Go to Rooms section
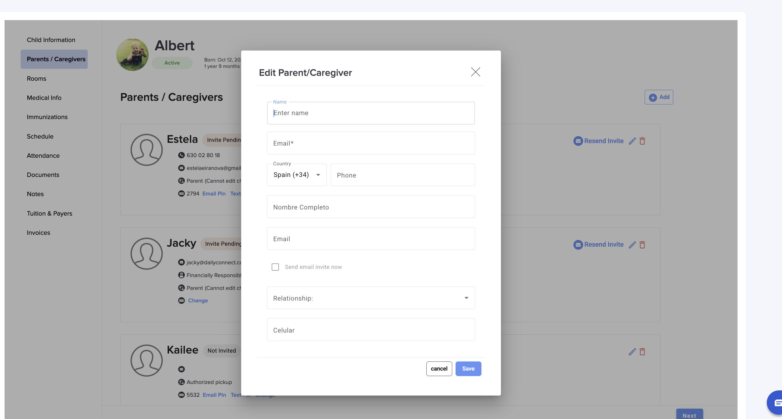Screen dimensions: 782x419 click(37, 79)
